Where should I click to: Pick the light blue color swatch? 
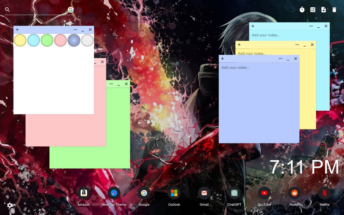34,40
